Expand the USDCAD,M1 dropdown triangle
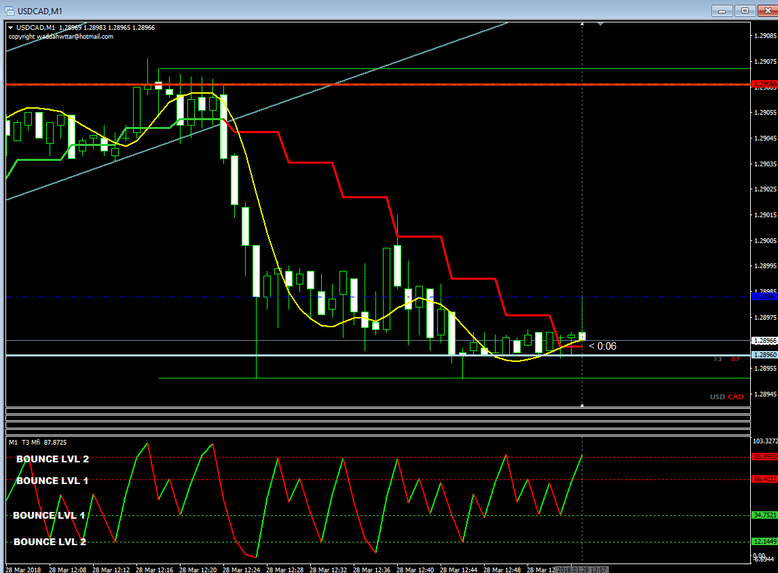Viewport: 778px width, 573px height. [10, 28]
